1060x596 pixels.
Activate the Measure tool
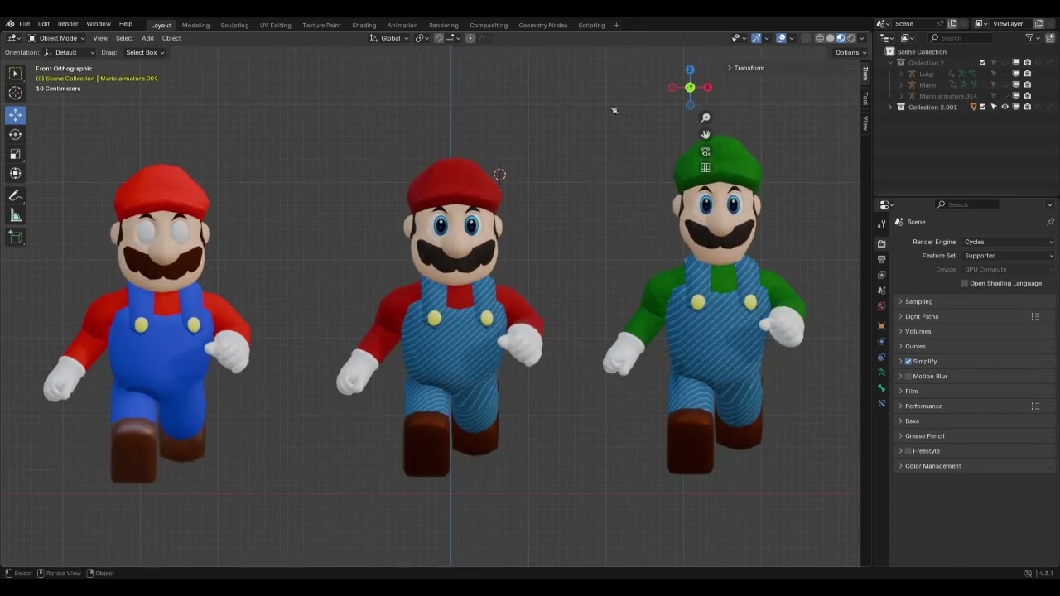15,216
